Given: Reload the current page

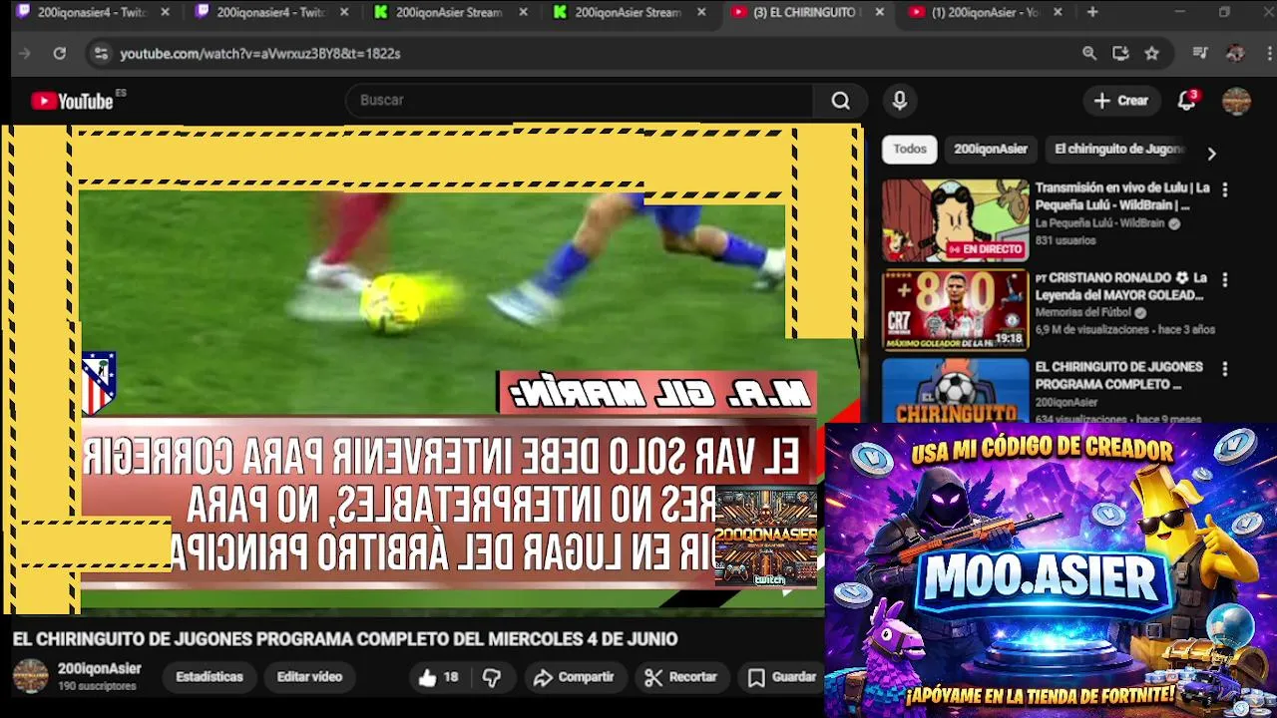Looking at the screenshot, I should click(60, 54).
